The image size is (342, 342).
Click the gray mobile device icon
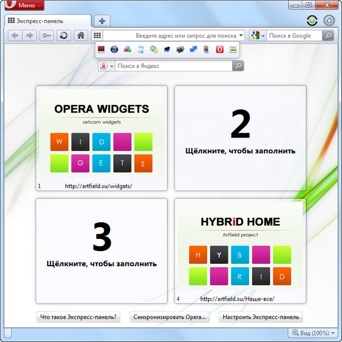(x=206, y=49)
